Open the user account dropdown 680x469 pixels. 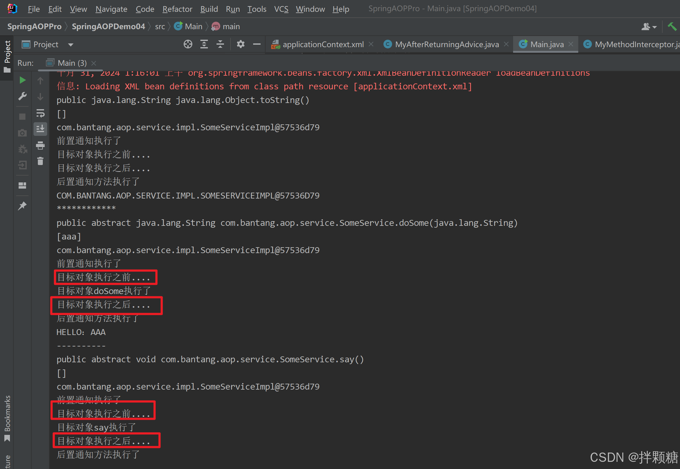pyautogui.click(x=649, y=27)
